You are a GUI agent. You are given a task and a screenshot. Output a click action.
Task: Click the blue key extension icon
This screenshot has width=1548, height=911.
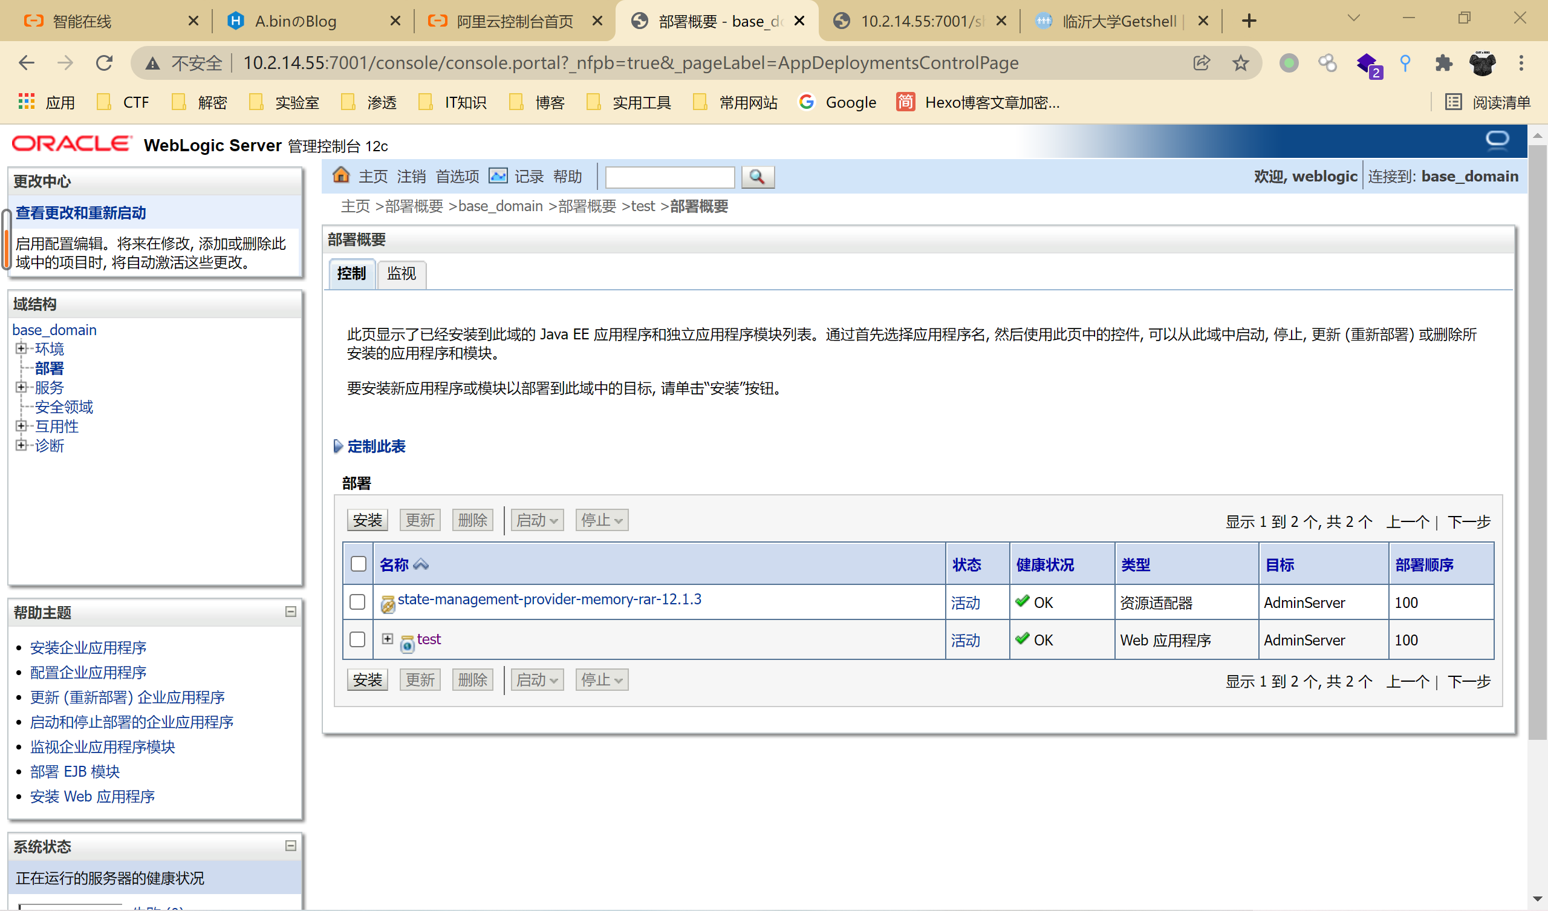1405,63
